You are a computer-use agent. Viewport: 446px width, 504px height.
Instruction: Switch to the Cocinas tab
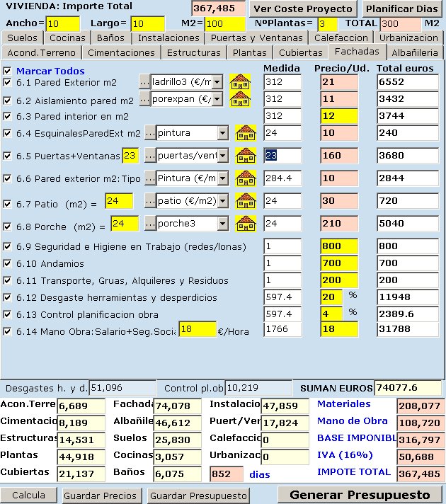point(67,38)
